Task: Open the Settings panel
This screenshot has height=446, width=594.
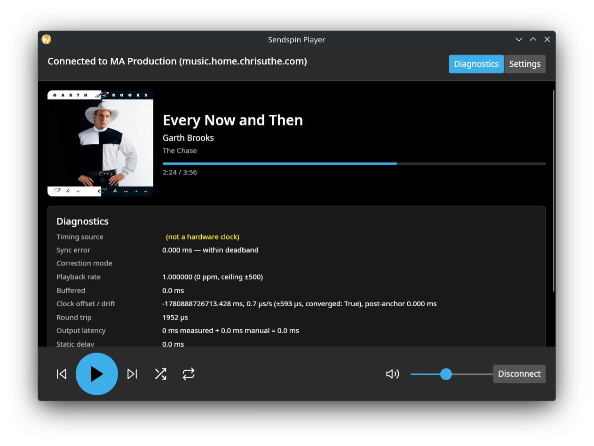Action: 525,64
